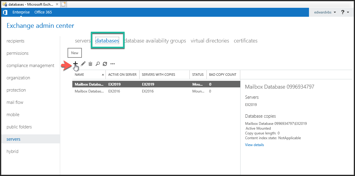Click the databases - Microsoft Exchange browser tab
Screen dimensions: 355x176
(x=30, y=4)
